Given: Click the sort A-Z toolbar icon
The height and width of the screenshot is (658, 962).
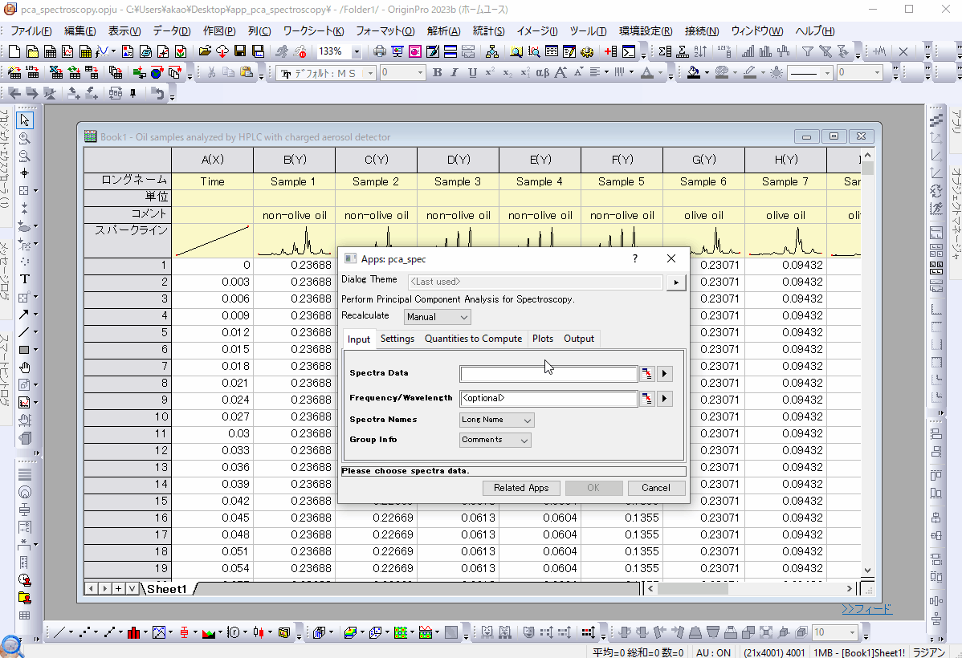Looking at the screenshot, I should [701, 51].
